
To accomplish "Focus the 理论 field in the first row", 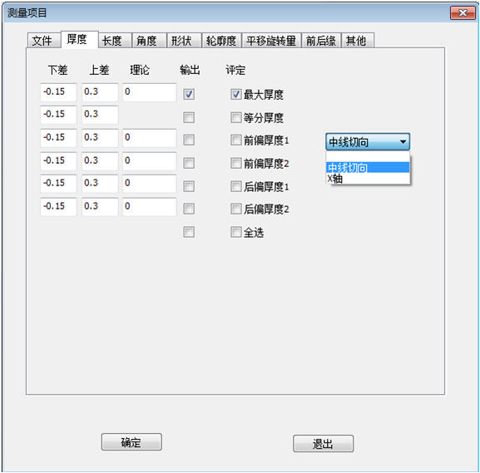I will pyautogui.click(x=150, y=92).
